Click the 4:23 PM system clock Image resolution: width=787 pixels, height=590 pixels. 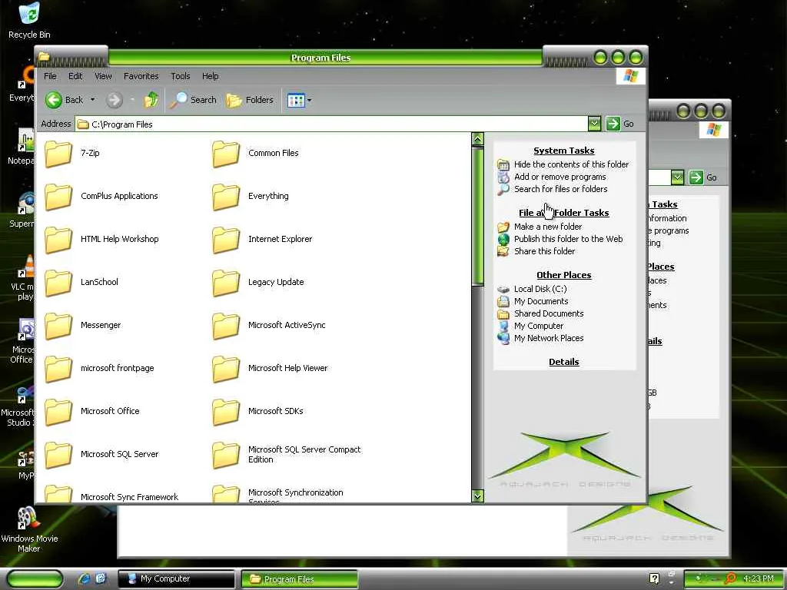click(759, 578)
